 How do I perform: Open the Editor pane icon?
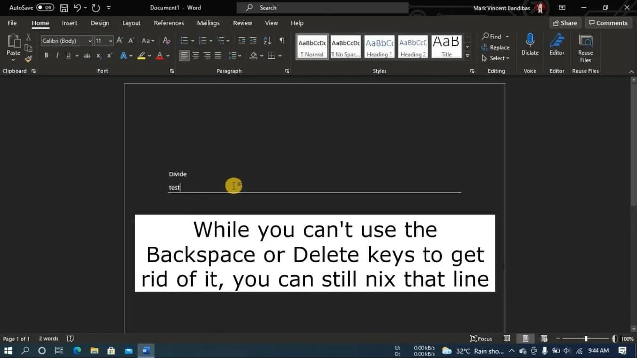click(x=557, y=41)
